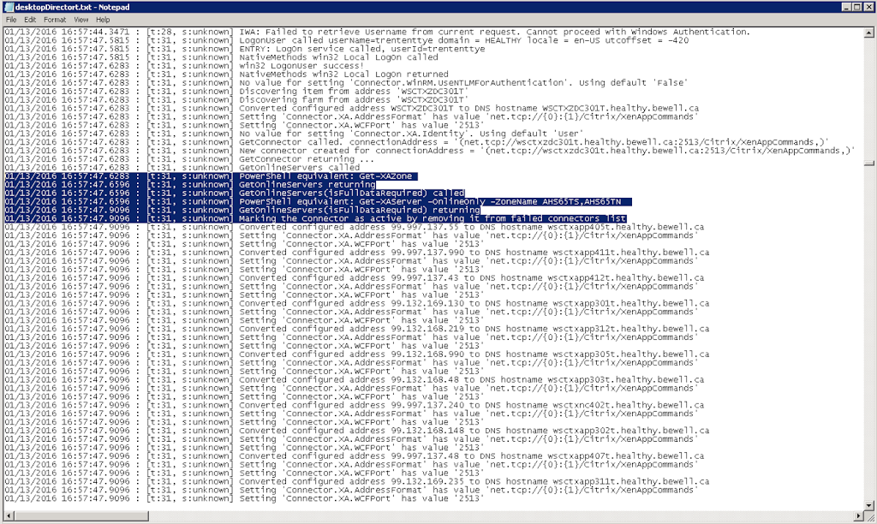This screenshot has width=877, height=524.
Task: Open the Help menu
Action: click(103, 19)
